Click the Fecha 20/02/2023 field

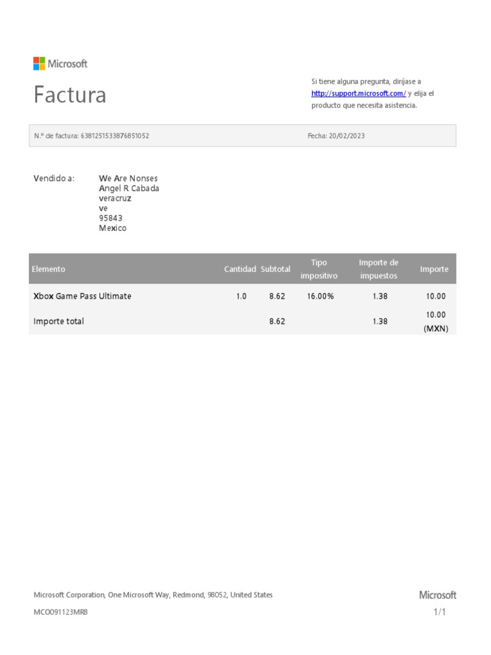pyautogui.click(x=336, y=136)
